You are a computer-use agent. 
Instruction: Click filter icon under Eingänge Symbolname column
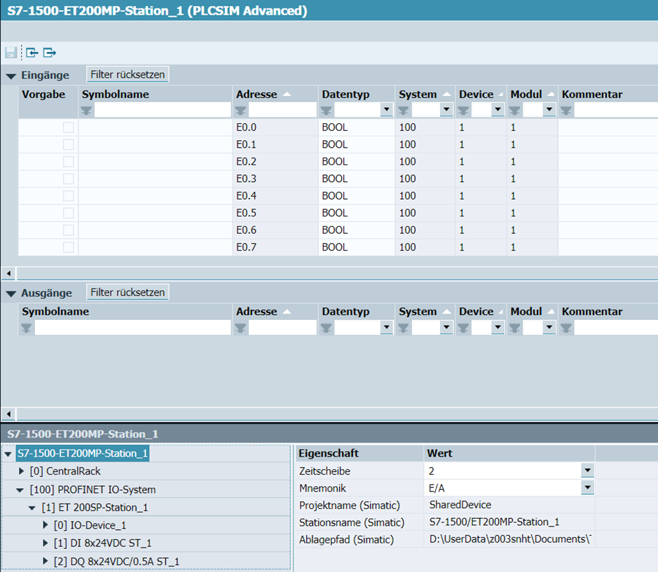[x=86, y=111]
